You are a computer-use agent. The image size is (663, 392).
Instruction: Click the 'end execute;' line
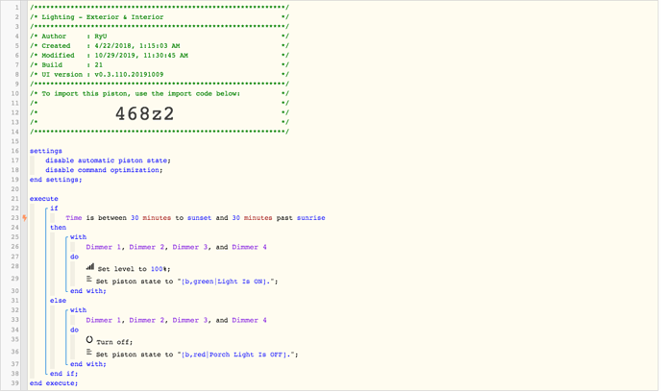pos(54,383)
